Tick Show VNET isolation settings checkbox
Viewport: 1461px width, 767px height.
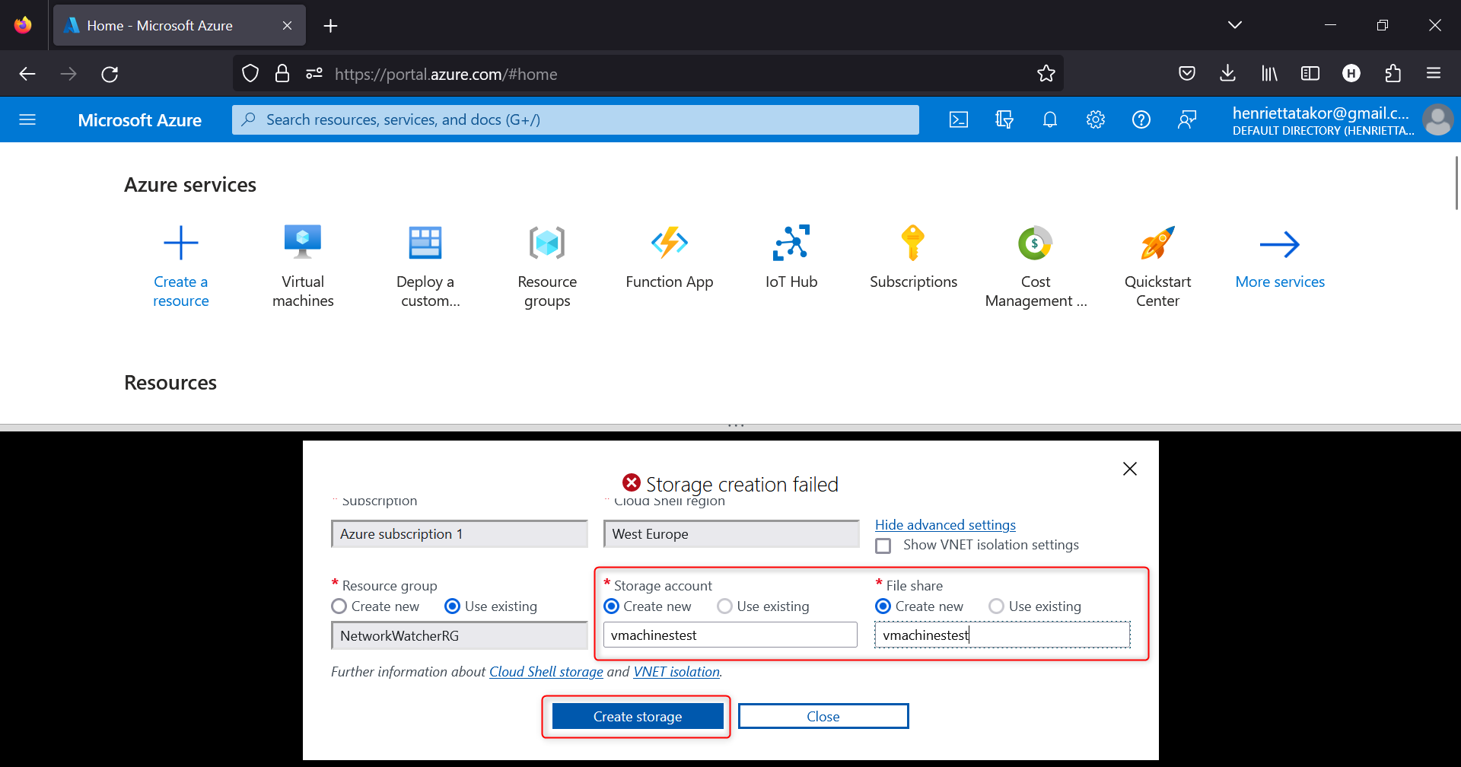tap(883, 546)
